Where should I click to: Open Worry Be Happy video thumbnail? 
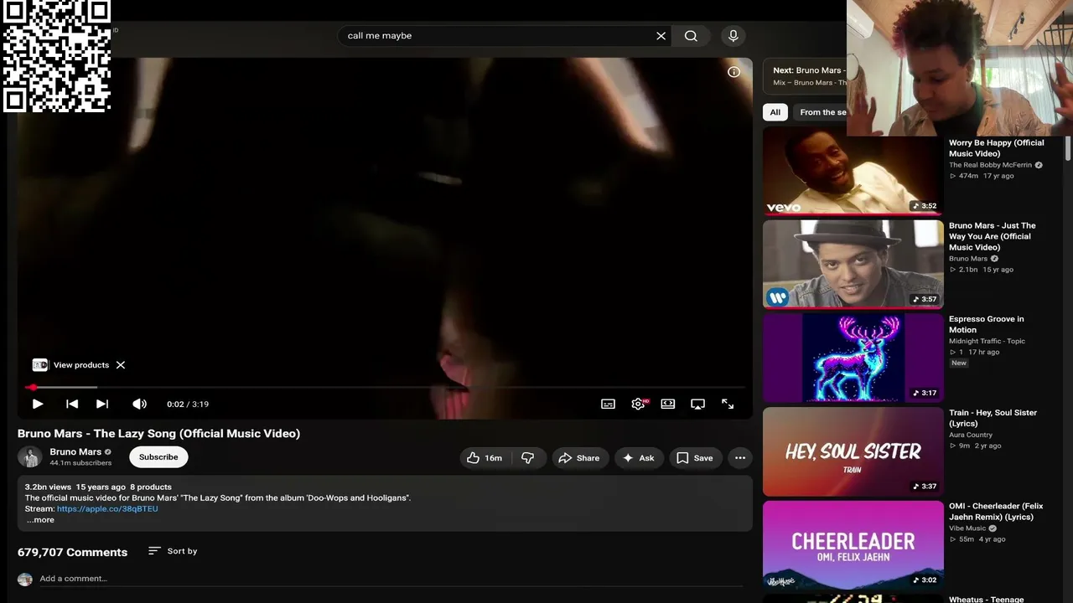(x=853, y=171)
